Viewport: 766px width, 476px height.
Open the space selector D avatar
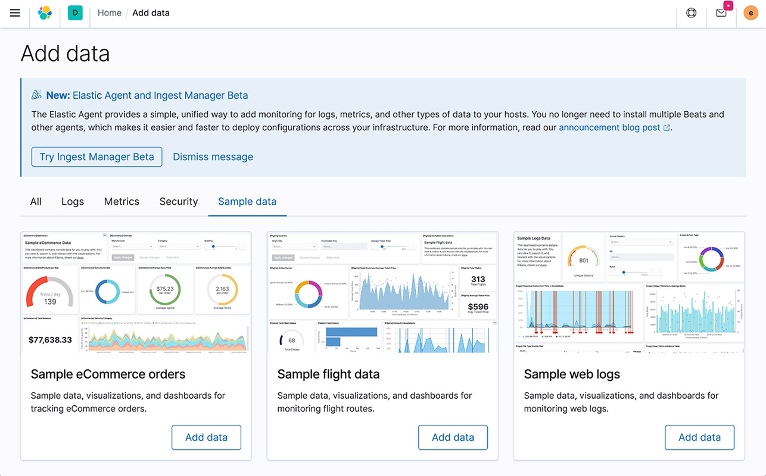tap(75, 12)
